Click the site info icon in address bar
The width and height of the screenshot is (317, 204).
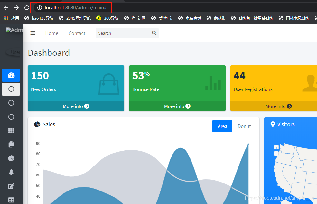pos(40,8)
